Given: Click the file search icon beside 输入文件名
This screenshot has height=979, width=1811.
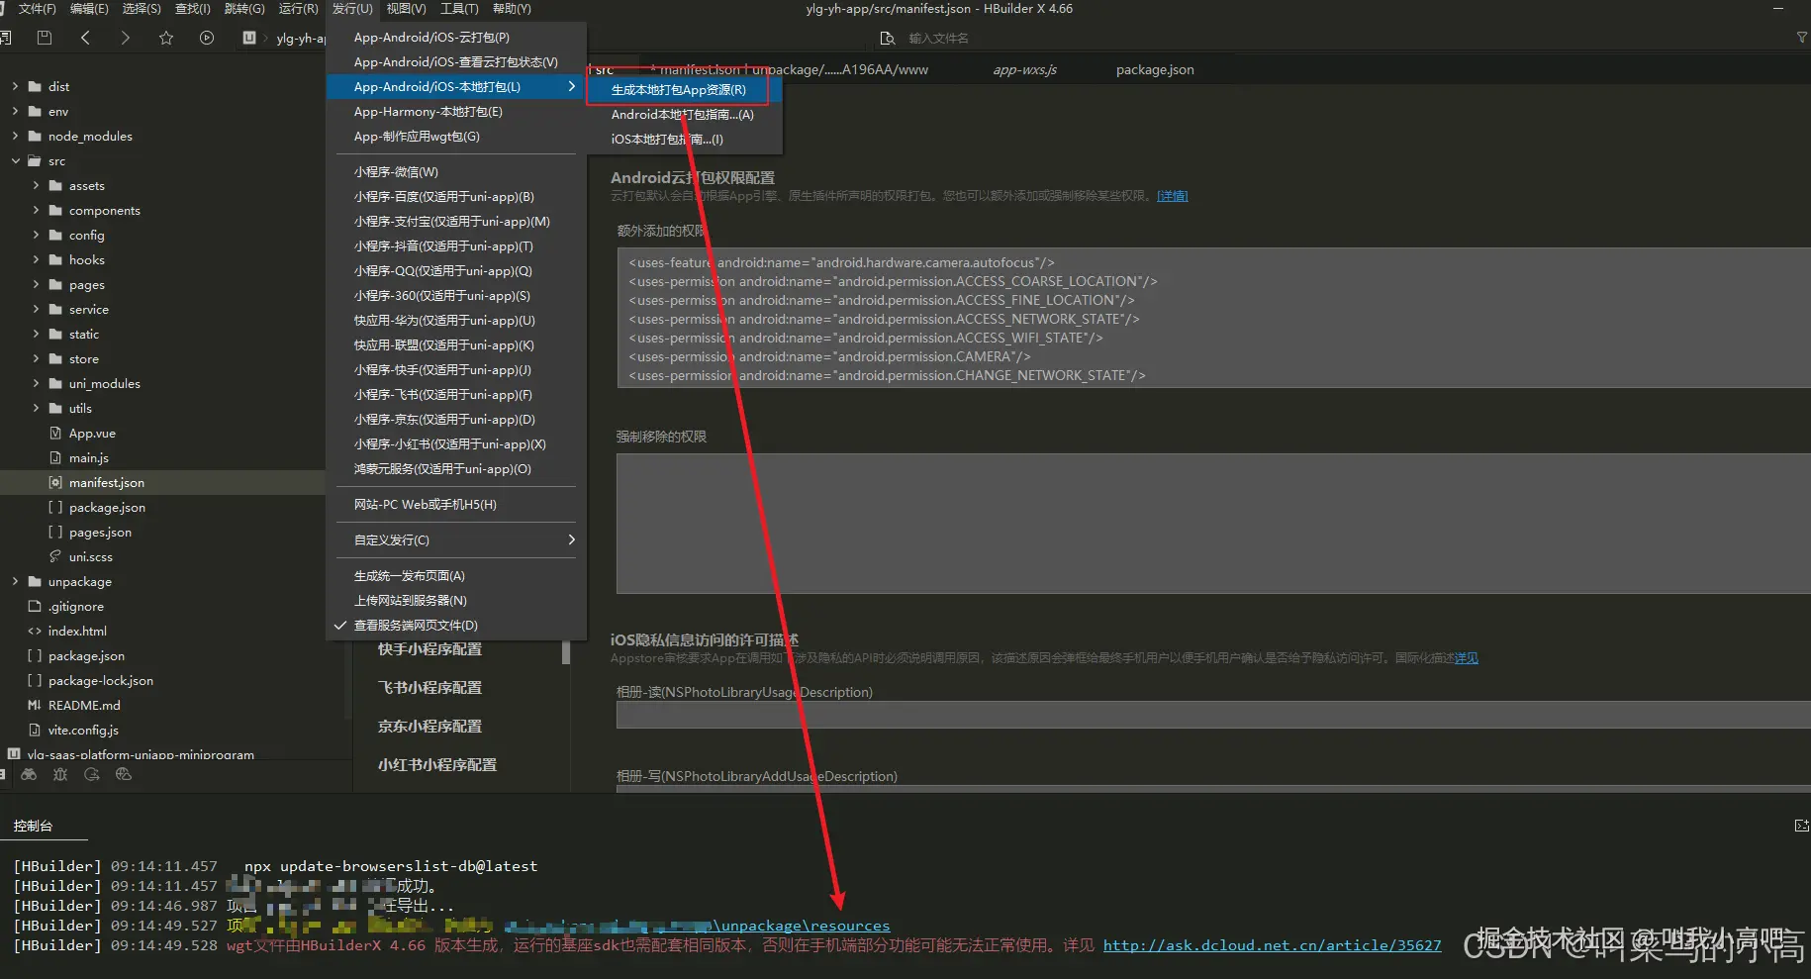Looking at the screenshot, I should 888,38.
